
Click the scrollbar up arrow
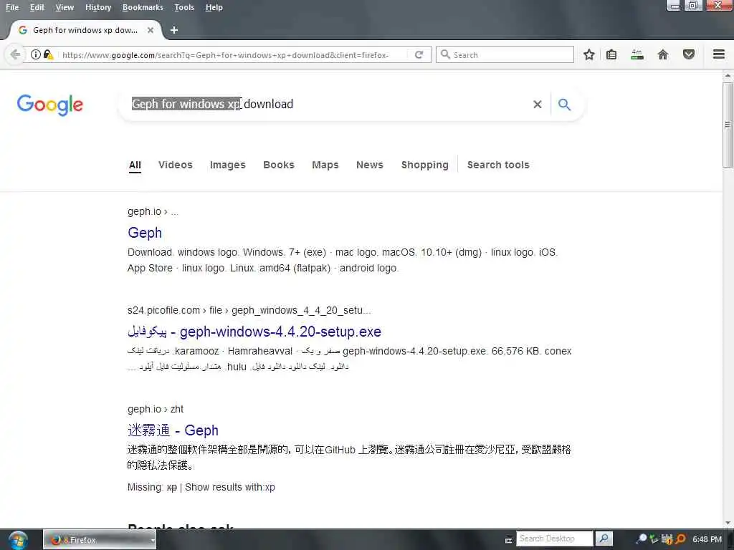coord(728,76)
